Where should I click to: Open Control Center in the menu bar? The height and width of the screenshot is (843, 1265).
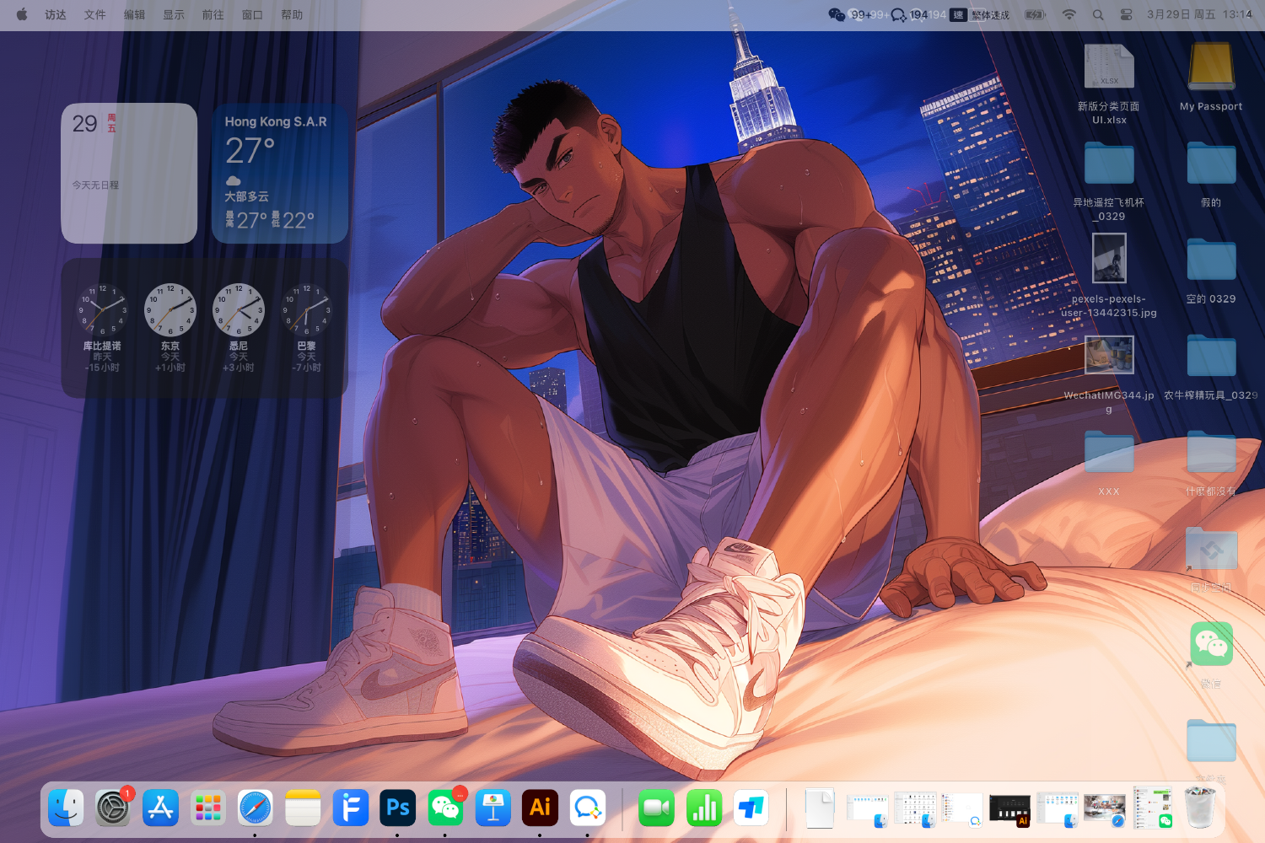[x=1126, y=14]
